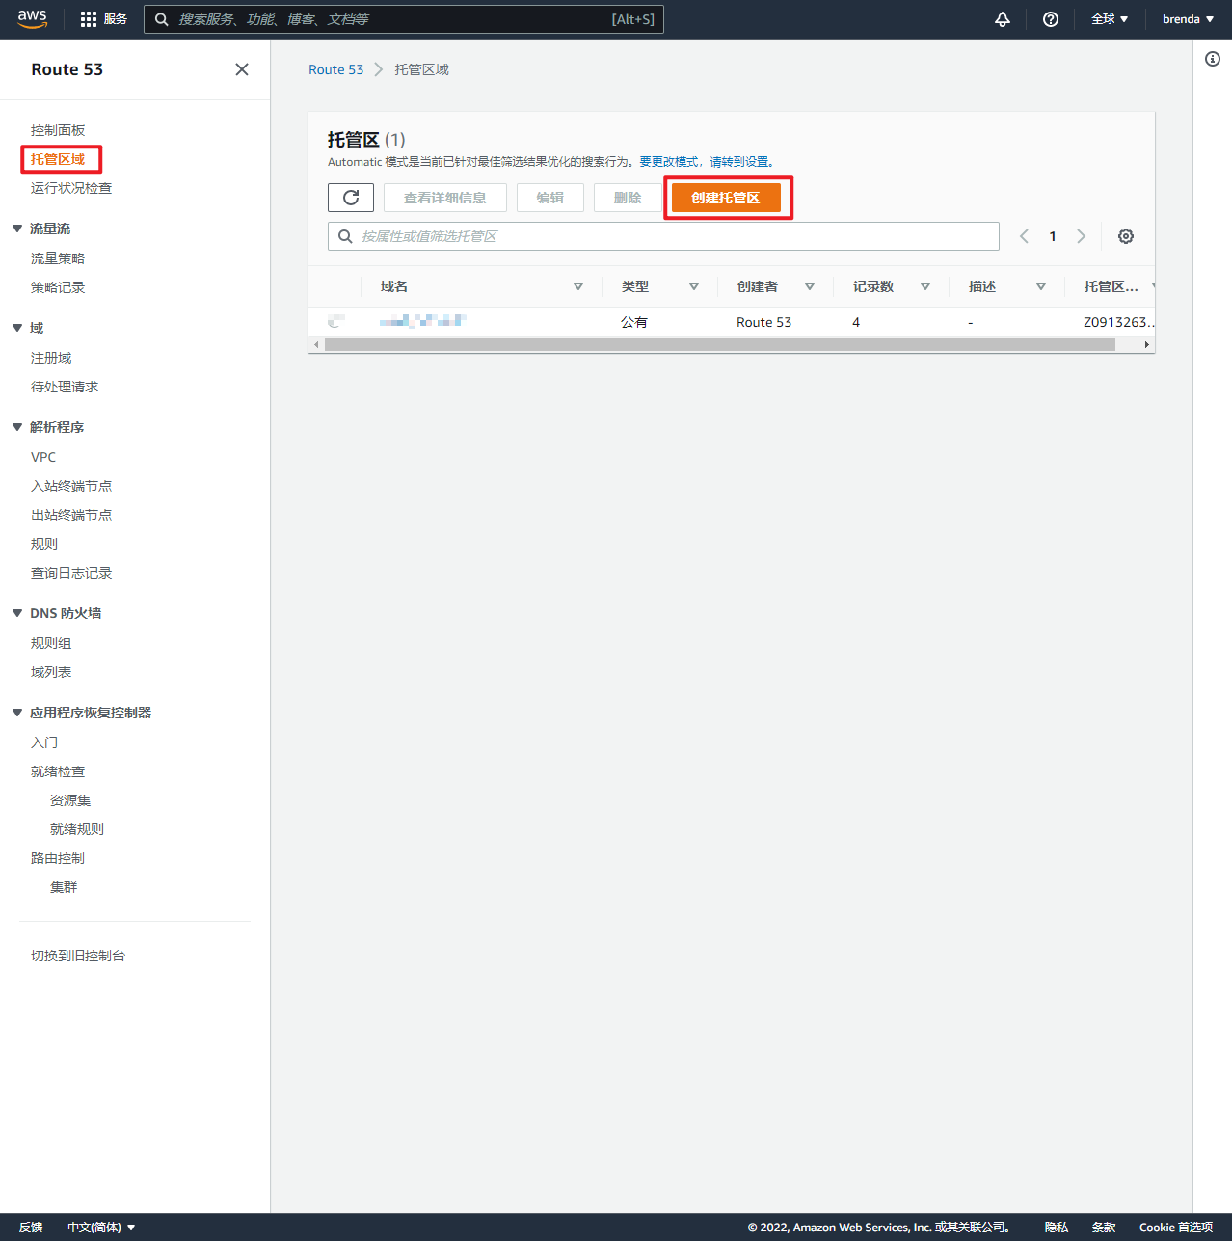The width and height of the screenshot is (1232, 1241).
Task: Click the 查看详细信息 button
Action: [445, 198]
